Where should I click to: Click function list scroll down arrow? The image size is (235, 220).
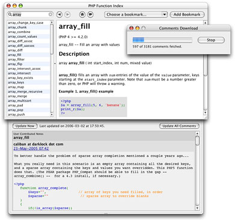(x=52, y=115)
